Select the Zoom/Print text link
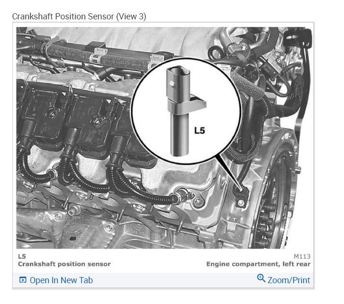Screen dimensions: 344x304 289,280
